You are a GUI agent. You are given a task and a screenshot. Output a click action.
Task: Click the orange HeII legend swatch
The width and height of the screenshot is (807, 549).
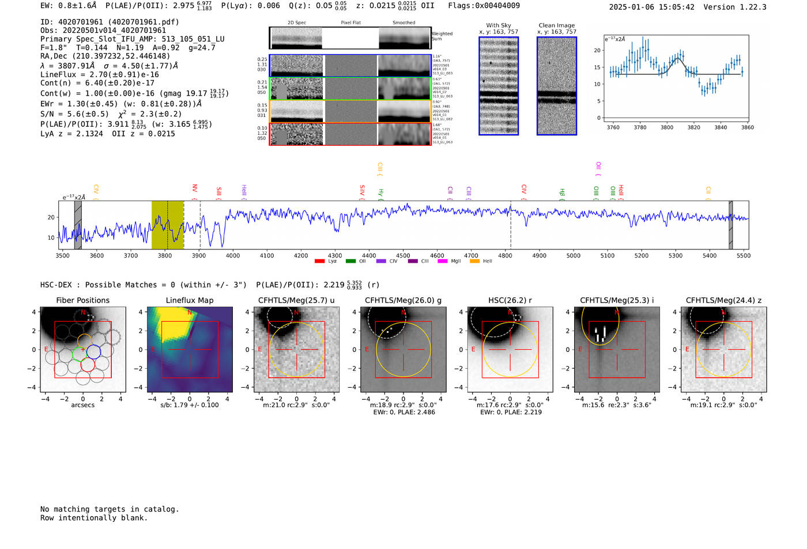tap(474, 261)
